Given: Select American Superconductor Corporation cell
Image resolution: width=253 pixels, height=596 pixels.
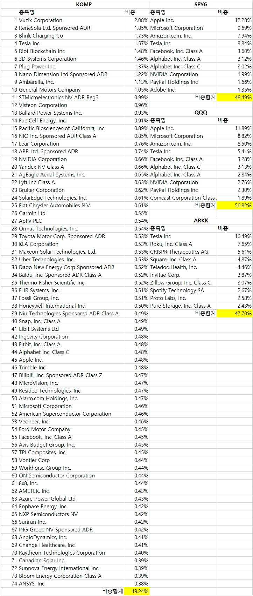Looking at the screenshot, I should click(x=71, y=414).
